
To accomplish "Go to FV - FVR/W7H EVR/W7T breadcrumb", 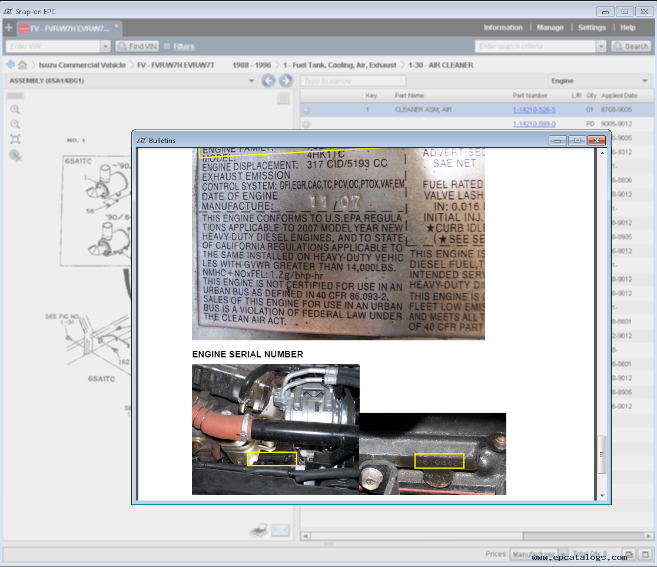I will [175, 65].
